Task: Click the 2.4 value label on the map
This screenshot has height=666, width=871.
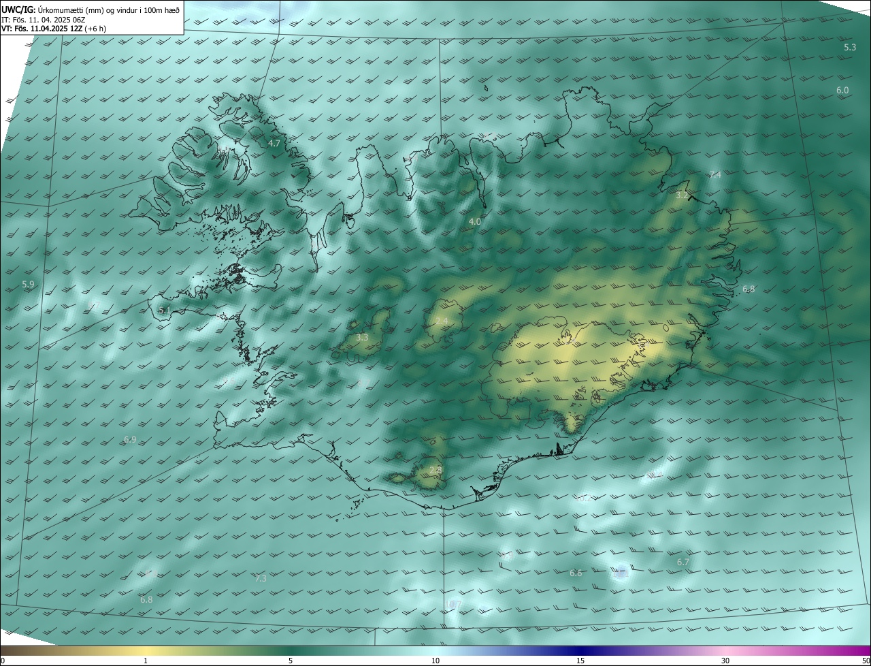Action: click(442, 321)
